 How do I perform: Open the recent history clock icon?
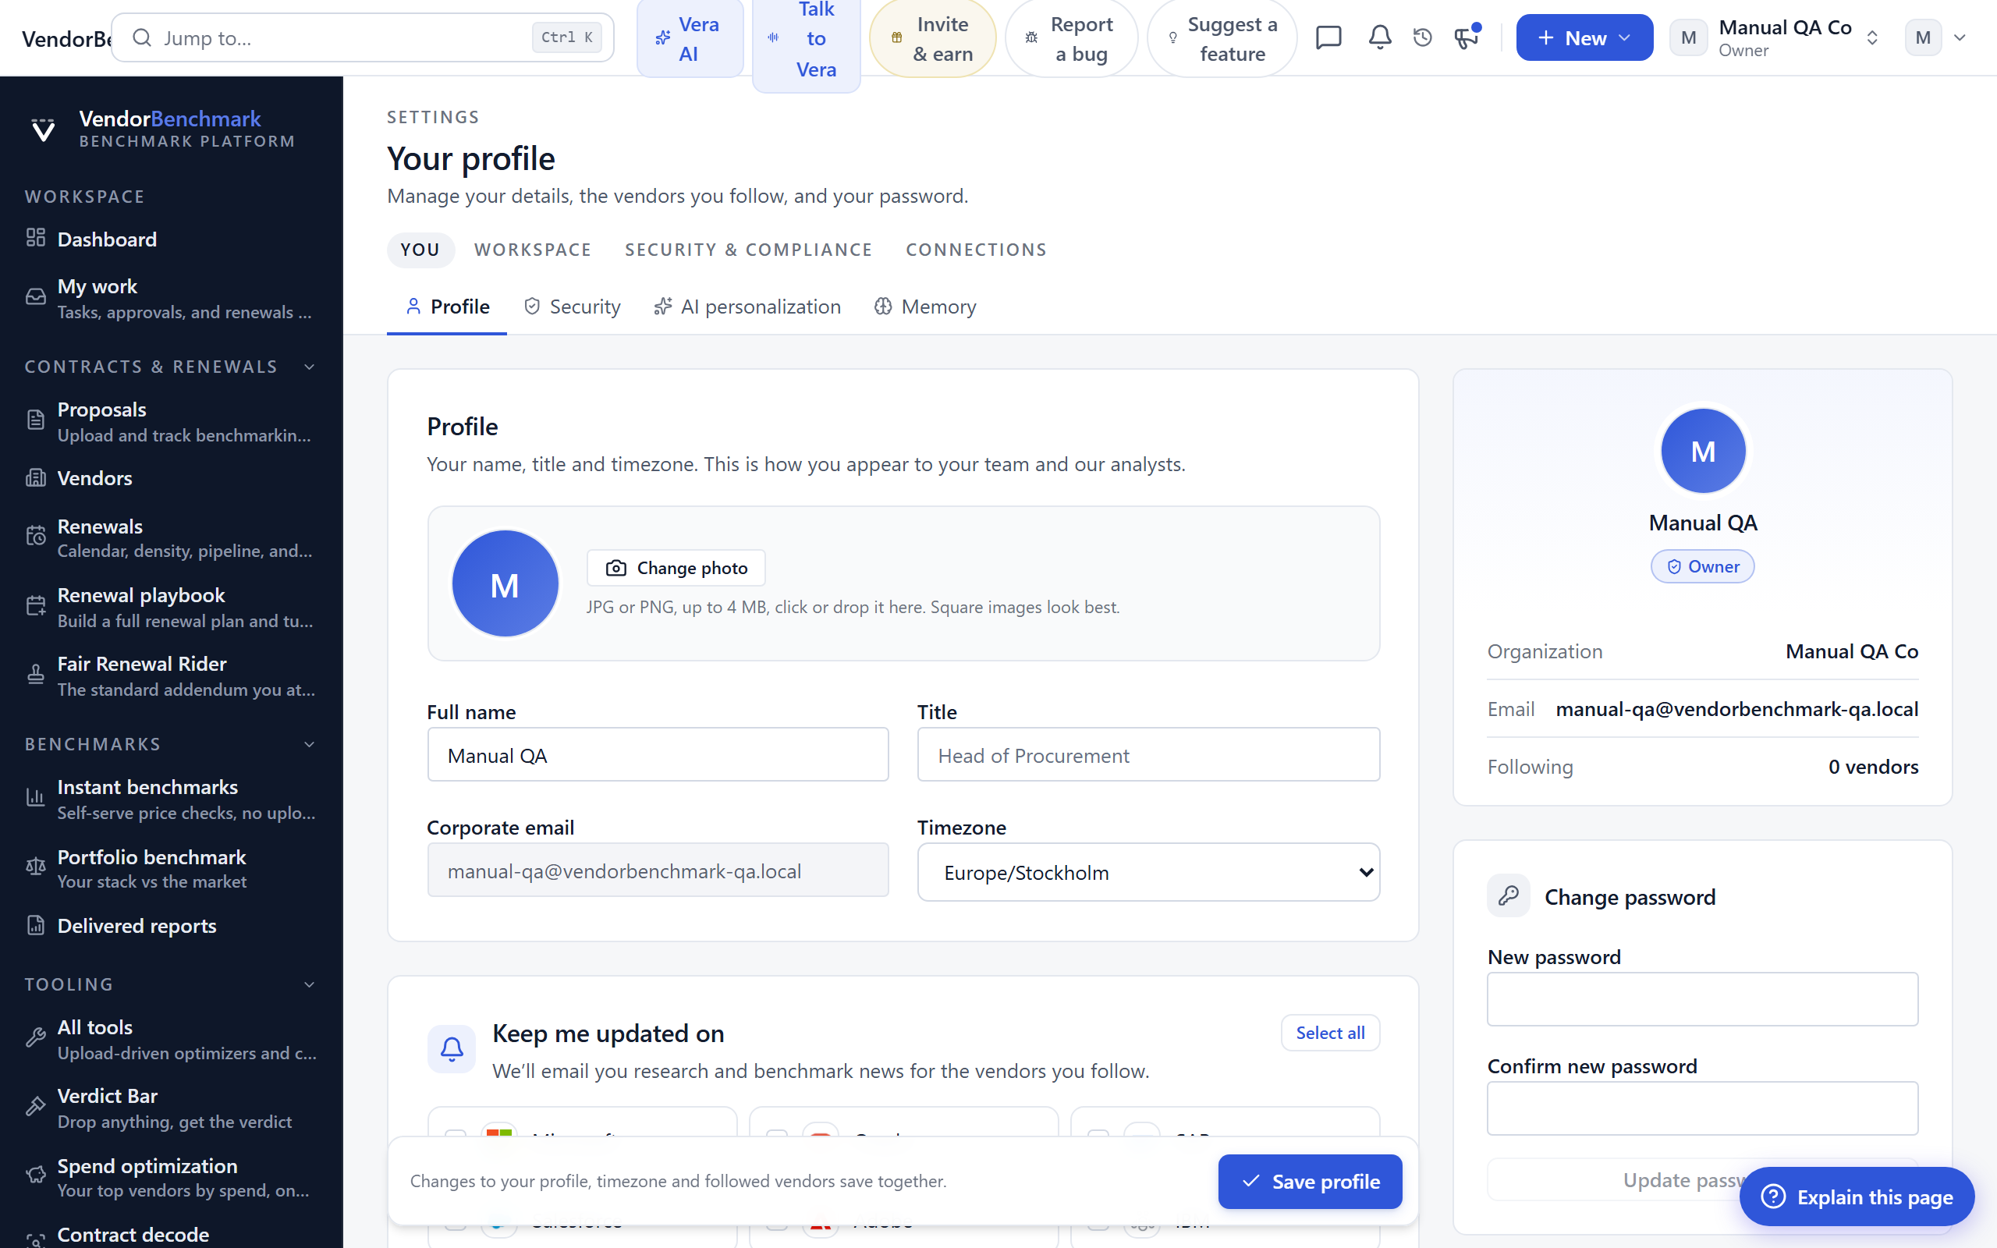tap(1423, 38)
